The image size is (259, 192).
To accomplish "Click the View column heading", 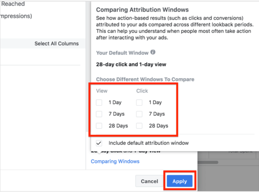I will [102, 91].
